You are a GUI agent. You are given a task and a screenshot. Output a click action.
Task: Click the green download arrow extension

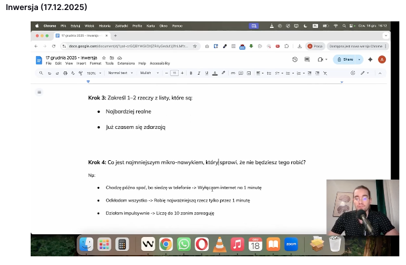coord(251,46)
